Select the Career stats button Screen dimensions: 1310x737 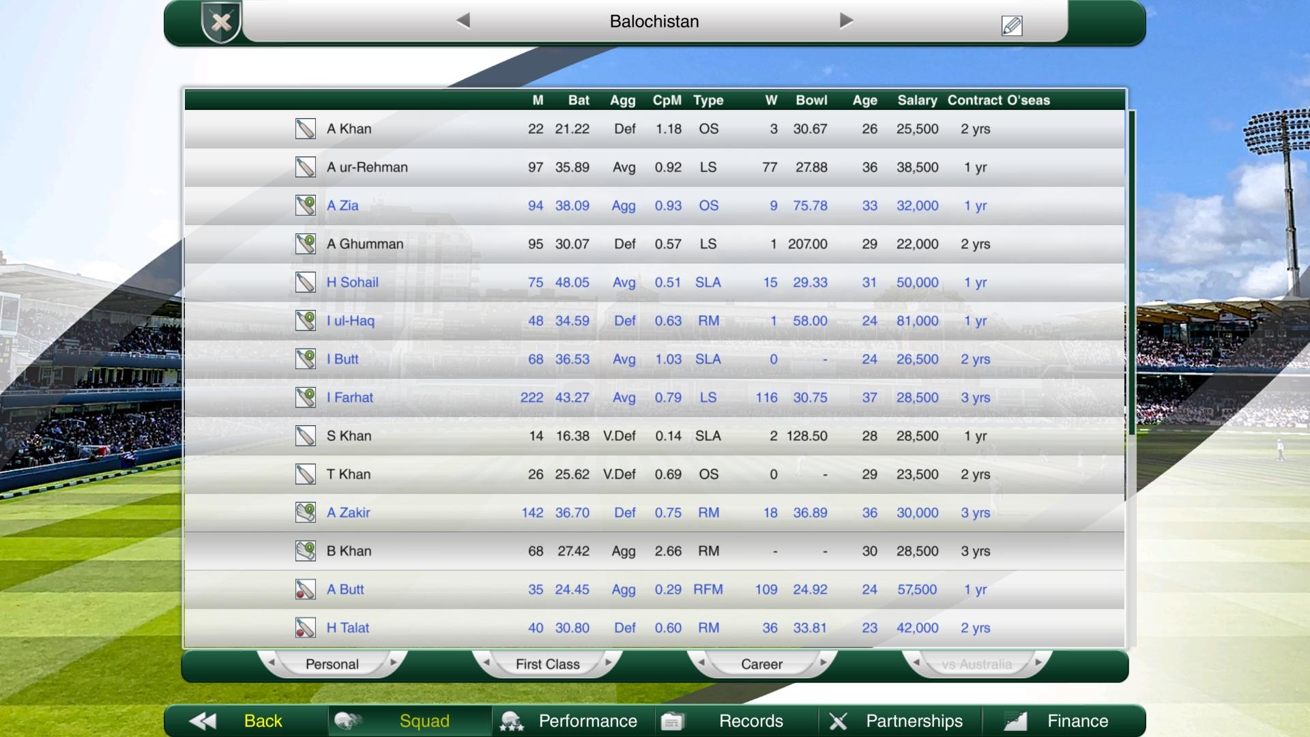coord(762,664)
